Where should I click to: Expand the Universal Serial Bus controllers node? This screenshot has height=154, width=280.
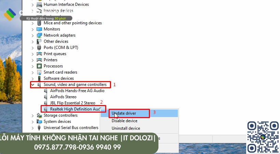click(x=32, y=128)
